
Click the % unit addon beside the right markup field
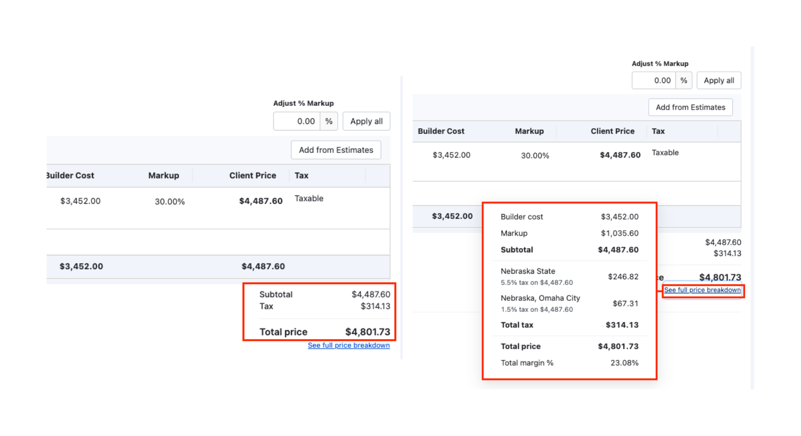tap(684, 80)
